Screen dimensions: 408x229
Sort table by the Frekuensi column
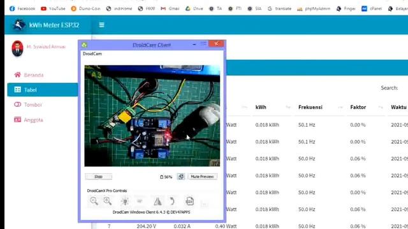click(320, 108)
